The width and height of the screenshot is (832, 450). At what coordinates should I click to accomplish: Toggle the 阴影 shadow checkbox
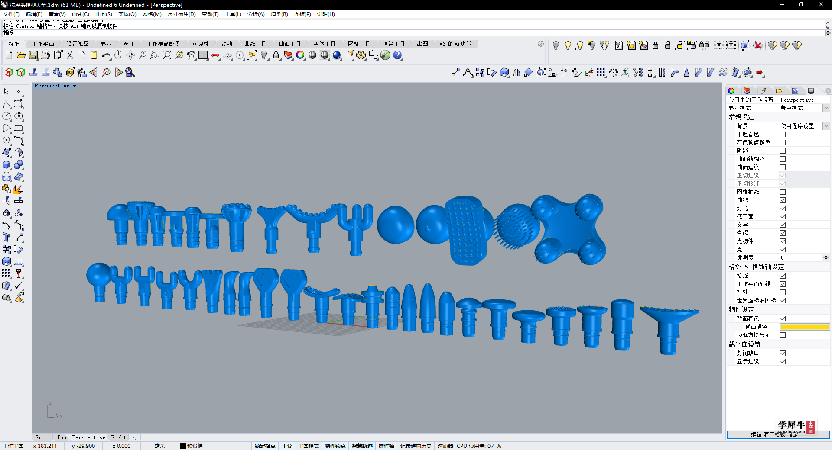pyautogui.click(x=783, y=151)
